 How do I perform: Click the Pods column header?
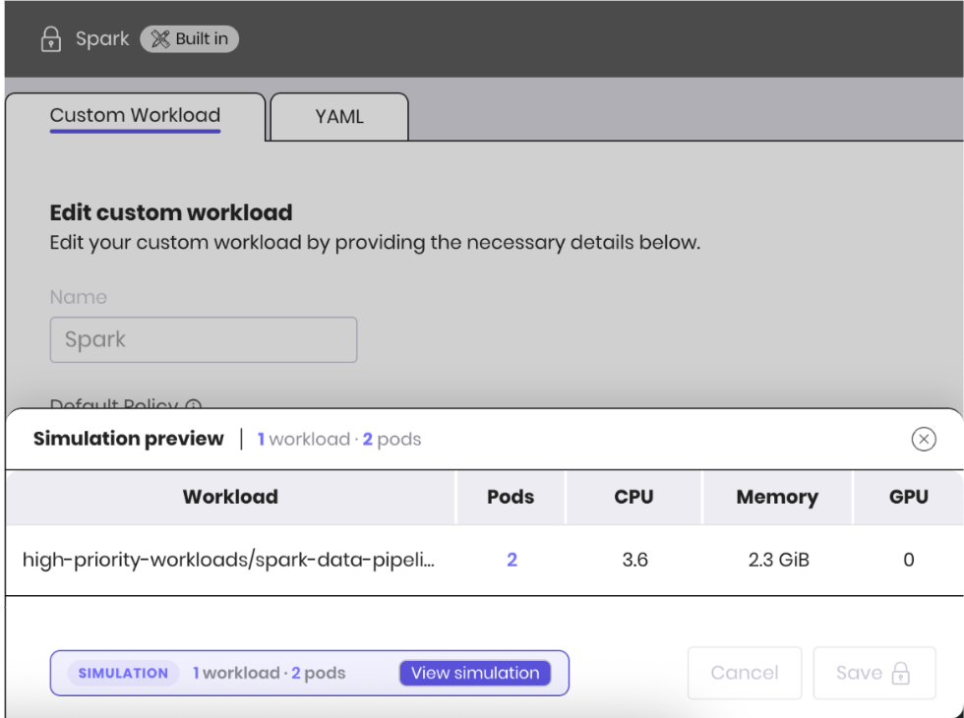point(511,497)
